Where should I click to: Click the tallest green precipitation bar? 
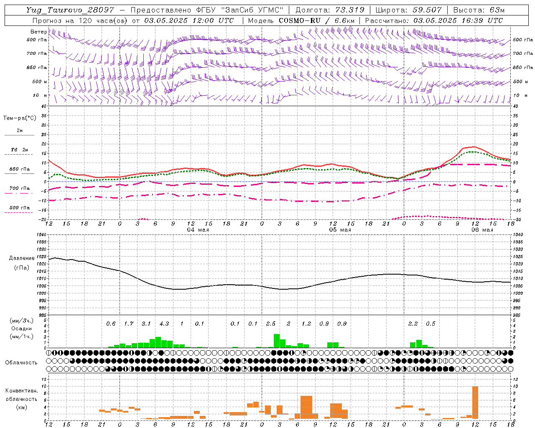[277, 341]
